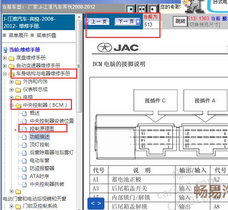The height and width of the screenshot is (210, 228).
Task: Select 电动门窗和电动后视镜和天窗 tree item
Action: click(35, 199)
